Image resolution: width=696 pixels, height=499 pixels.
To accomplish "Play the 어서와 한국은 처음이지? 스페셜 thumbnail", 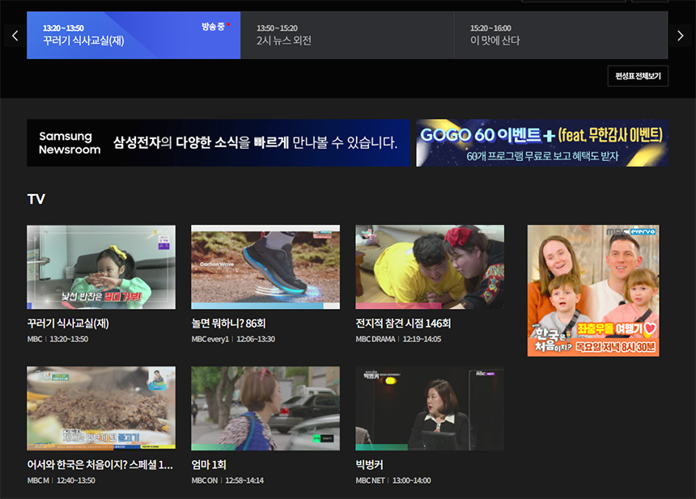I will [101, 408].
